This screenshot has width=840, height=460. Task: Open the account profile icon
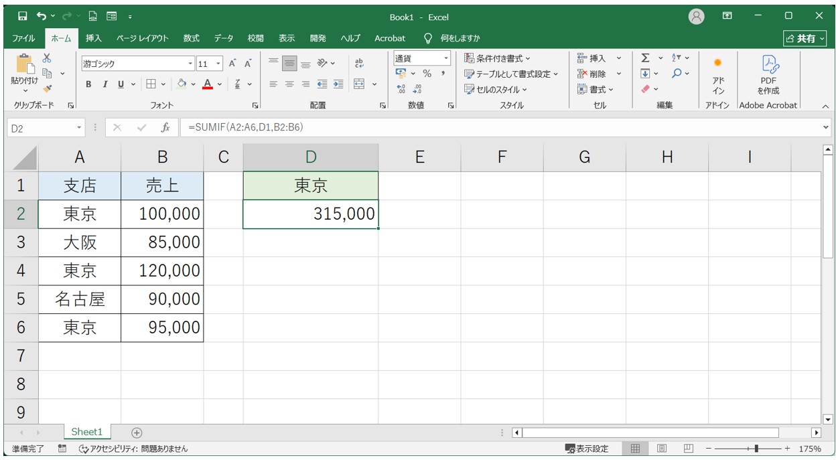click(x=697, y=17)
